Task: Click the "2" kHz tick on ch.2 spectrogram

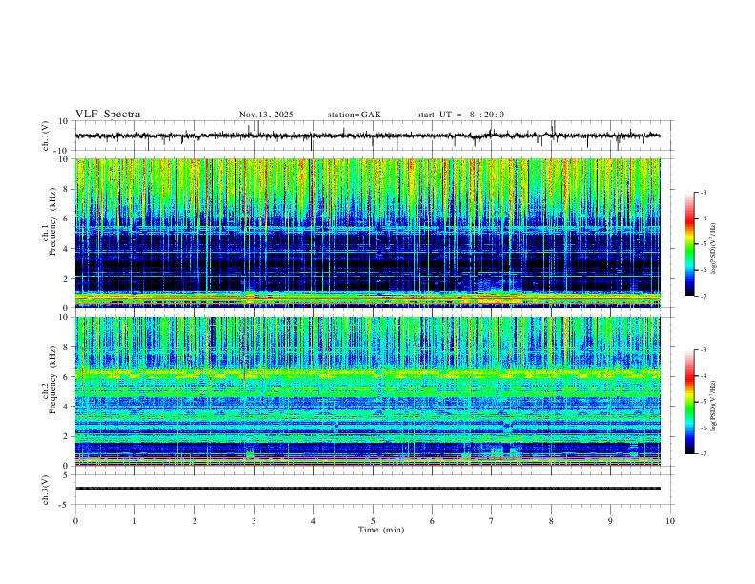Action: click(x=67, y=436)
